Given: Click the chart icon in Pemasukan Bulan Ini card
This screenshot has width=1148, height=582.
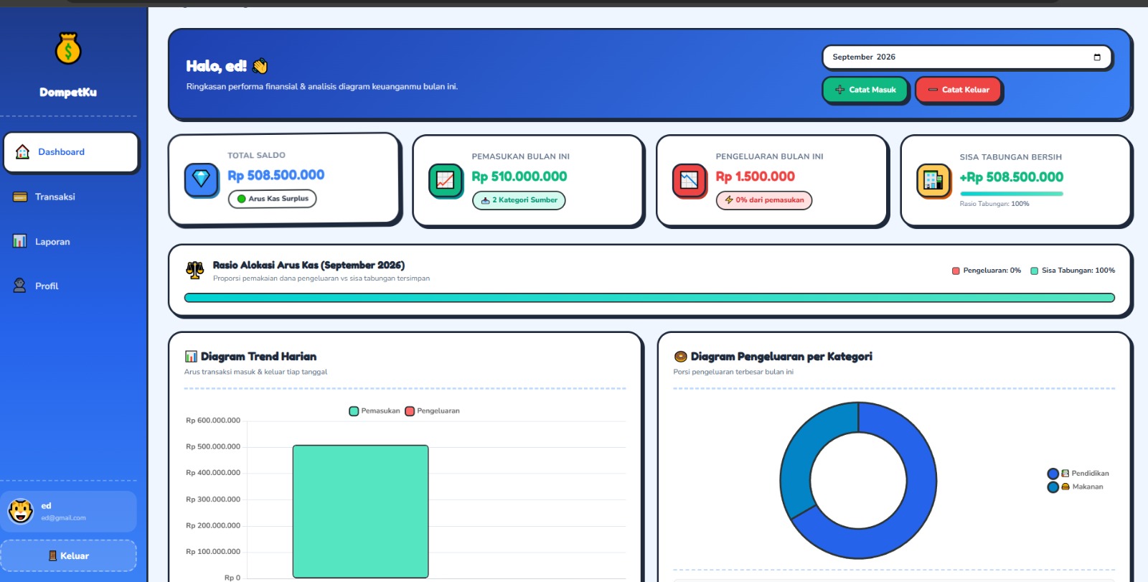Looking at the screenshot, I should tap(446, 180).
